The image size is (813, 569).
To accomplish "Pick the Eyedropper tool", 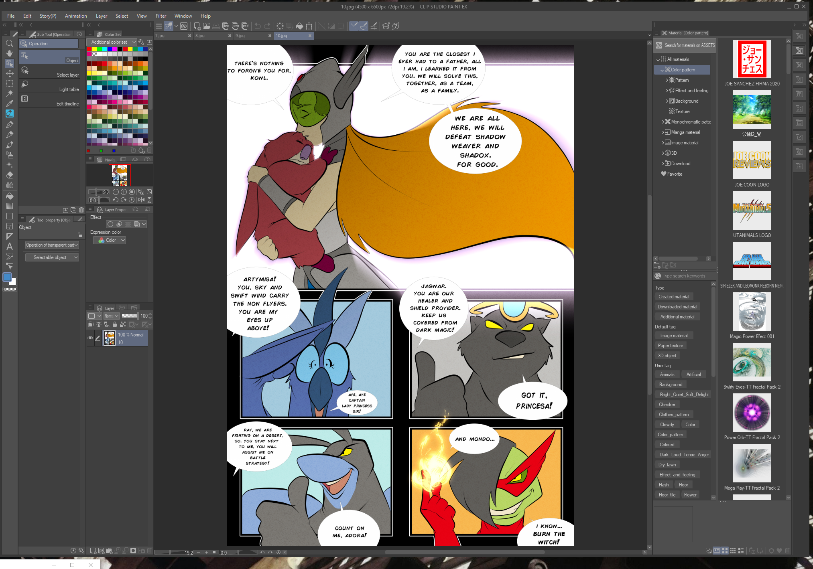I will [10, 103].
